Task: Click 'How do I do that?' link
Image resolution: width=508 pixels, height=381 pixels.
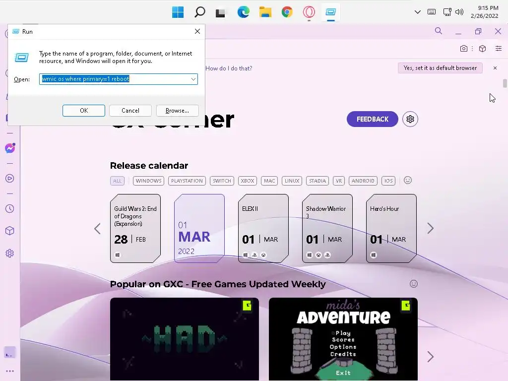Action: tap(229, 68)
